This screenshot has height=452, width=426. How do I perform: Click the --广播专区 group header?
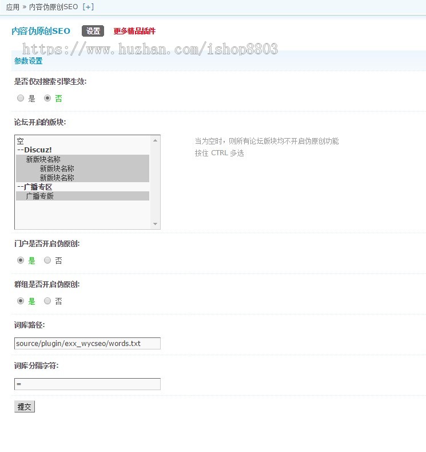tap(82, 187)
